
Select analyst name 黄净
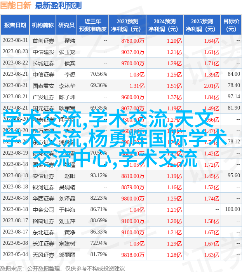70,233
